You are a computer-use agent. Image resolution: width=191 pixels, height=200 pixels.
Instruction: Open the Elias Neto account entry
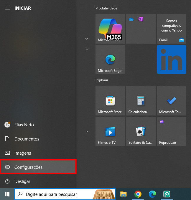click(x=24, y=125)
